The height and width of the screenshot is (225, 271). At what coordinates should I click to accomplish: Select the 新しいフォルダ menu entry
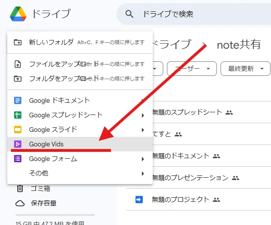[80, 42]
